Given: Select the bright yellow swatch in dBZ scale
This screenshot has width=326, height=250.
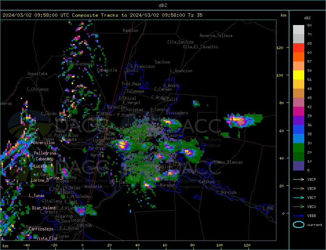Looking at the screenshot, I should [298, 75].
